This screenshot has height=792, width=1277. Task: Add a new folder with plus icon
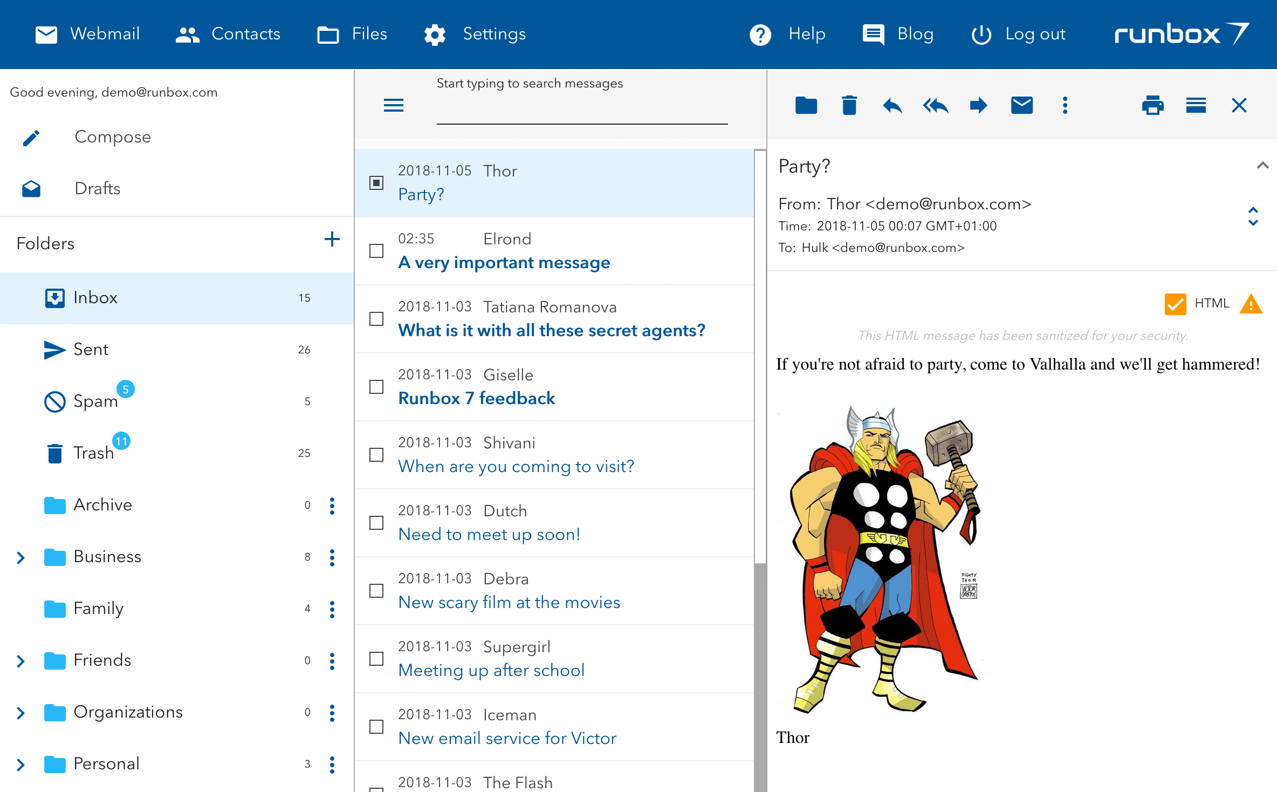tap(332, 239)
